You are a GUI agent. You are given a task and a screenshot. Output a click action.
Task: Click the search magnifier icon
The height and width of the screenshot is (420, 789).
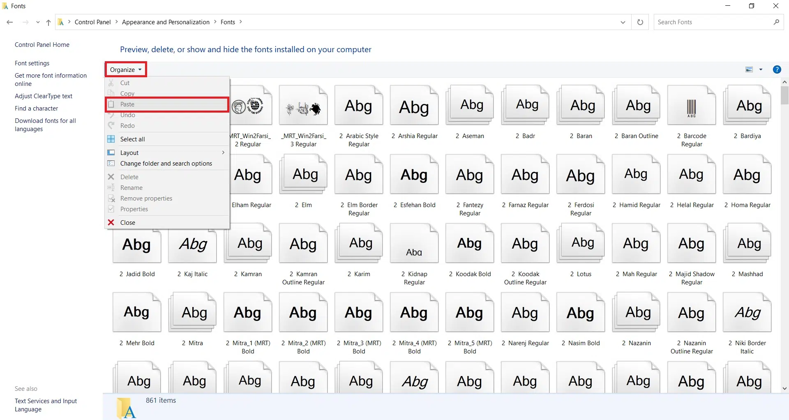[x=776, y=22]
